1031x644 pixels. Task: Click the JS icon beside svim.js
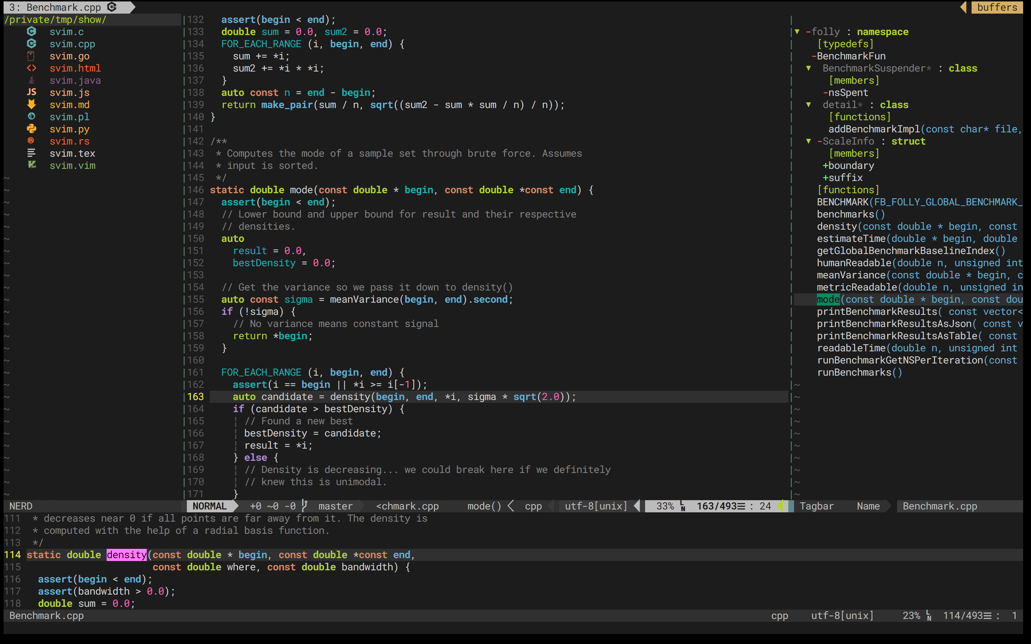click(32, 92)
